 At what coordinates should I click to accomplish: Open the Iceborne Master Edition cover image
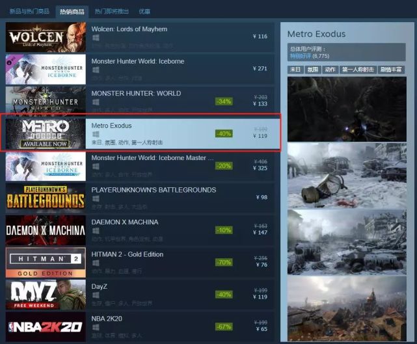click(x=46, y=166)
